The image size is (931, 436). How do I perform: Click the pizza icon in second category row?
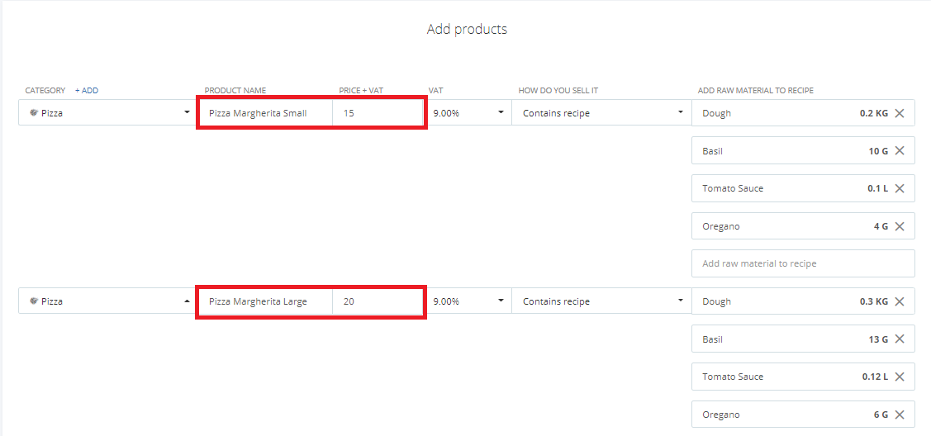click(34, 301)
